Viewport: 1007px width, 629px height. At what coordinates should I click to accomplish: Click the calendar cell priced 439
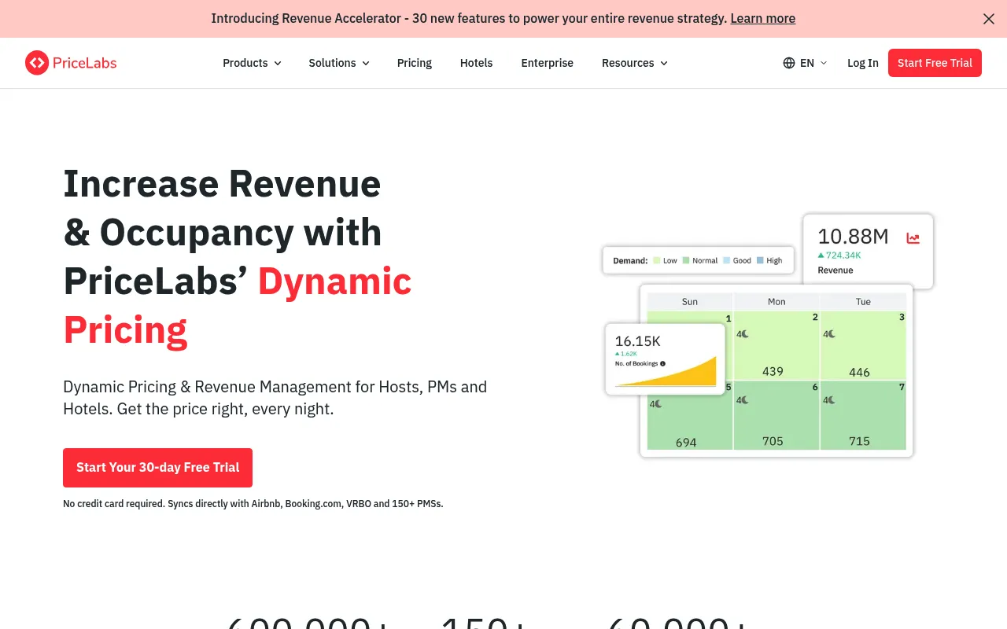pos(776,346)
